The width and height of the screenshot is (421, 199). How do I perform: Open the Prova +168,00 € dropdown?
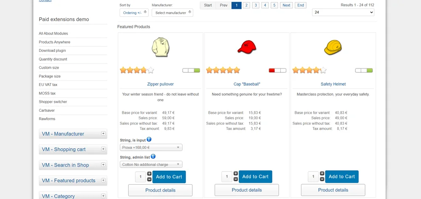(151, 148)
